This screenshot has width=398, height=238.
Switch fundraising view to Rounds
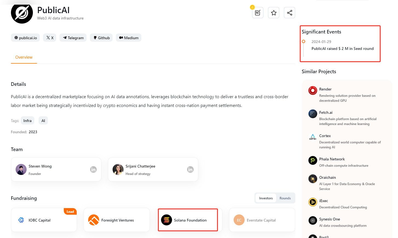285,198
